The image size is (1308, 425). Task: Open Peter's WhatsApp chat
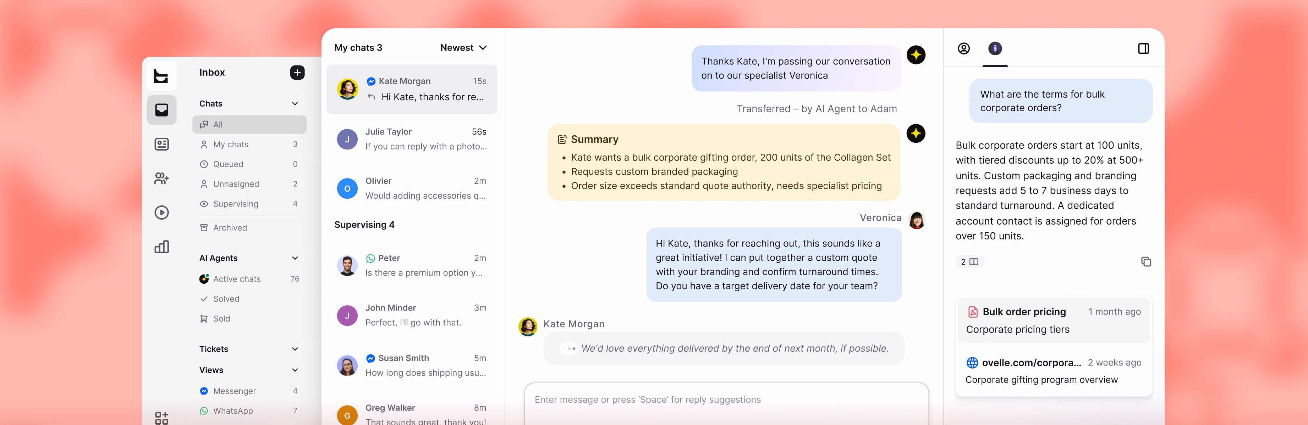pos(412,265)
